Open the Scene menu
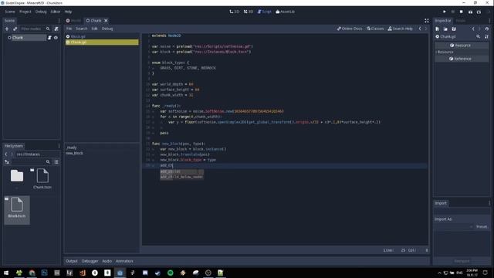494x278 pixels. (10, 12)
